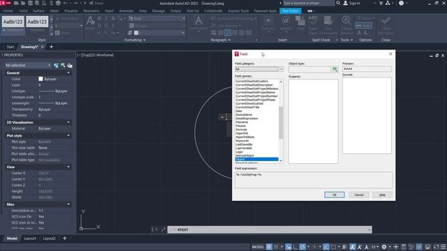Toggle Underline formatting in the ribbon
Screen dimensions: 447x251
pos(99,26)
